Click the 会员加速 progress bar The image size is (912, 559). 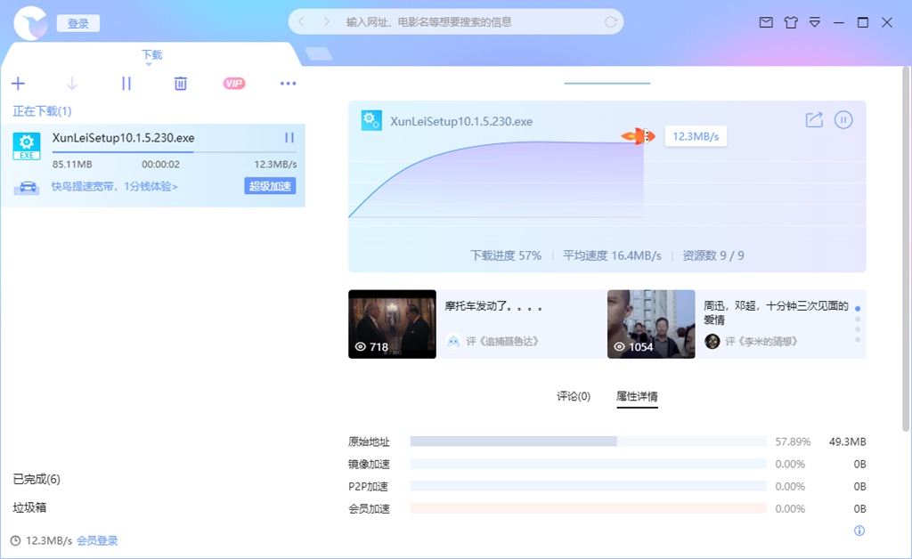pyautogui.click(x=588, y=508)
